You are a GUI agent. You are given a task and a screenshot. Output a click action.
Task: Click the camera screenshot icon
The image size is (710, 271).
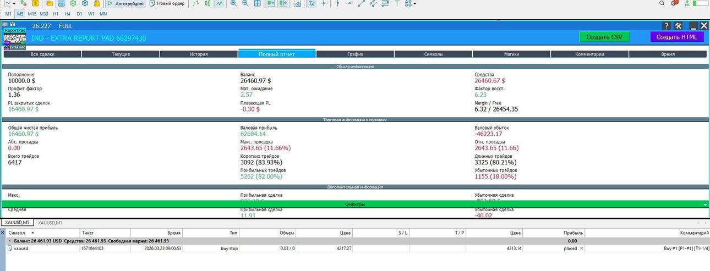coord(298,3)
